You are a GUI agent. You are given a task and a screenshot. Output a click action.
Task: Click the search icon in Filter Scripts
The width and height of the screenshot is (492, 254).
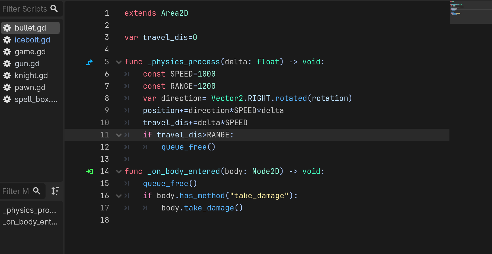(54, 9)
